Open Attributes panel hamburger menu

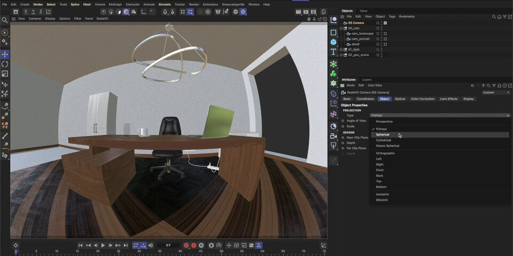pyautogui.click(x=342, y=85)
